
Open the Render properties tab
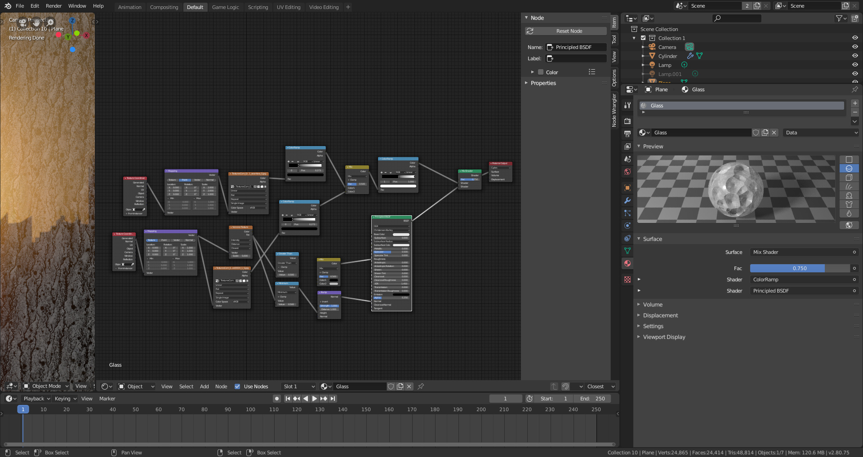coord(627,121)
